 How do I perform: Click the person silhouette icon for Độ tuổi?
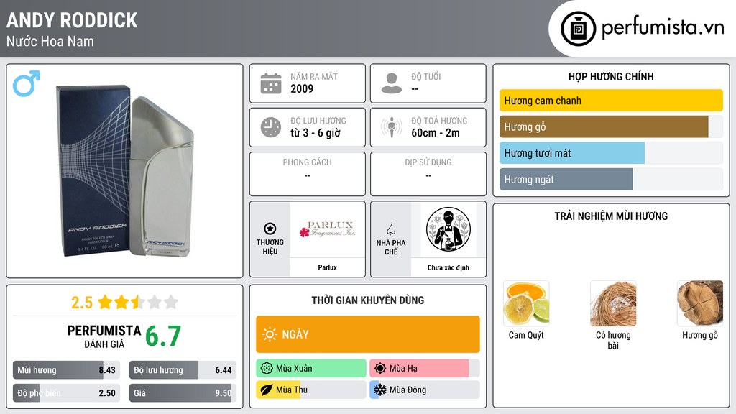click(x=392, y=83)
